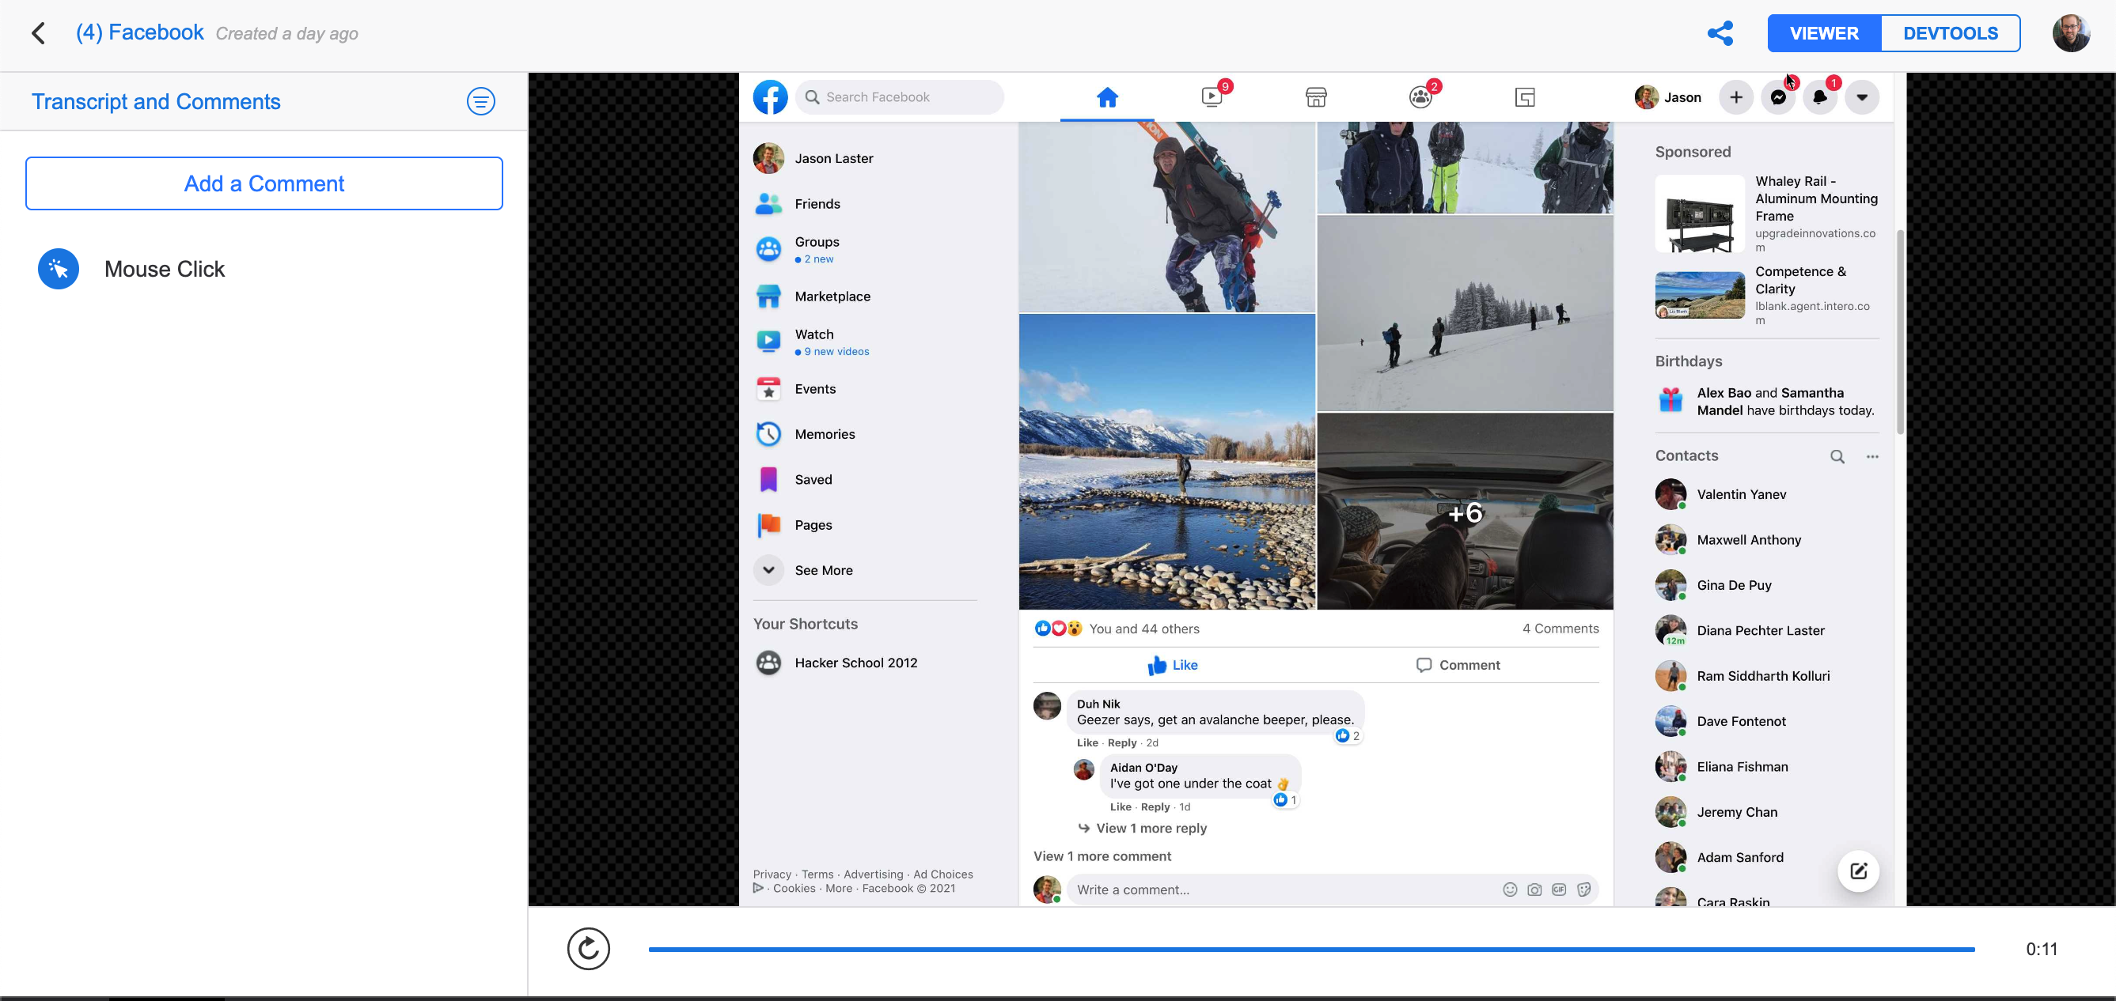The height and width of the screenshot is (1001, 2116).
Task: Open the Contacts options ellipsis menu
Action: 1872,456
